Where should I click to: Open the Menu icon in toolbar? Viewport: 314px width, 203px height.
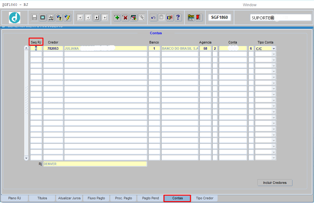[x=191, y=18]
